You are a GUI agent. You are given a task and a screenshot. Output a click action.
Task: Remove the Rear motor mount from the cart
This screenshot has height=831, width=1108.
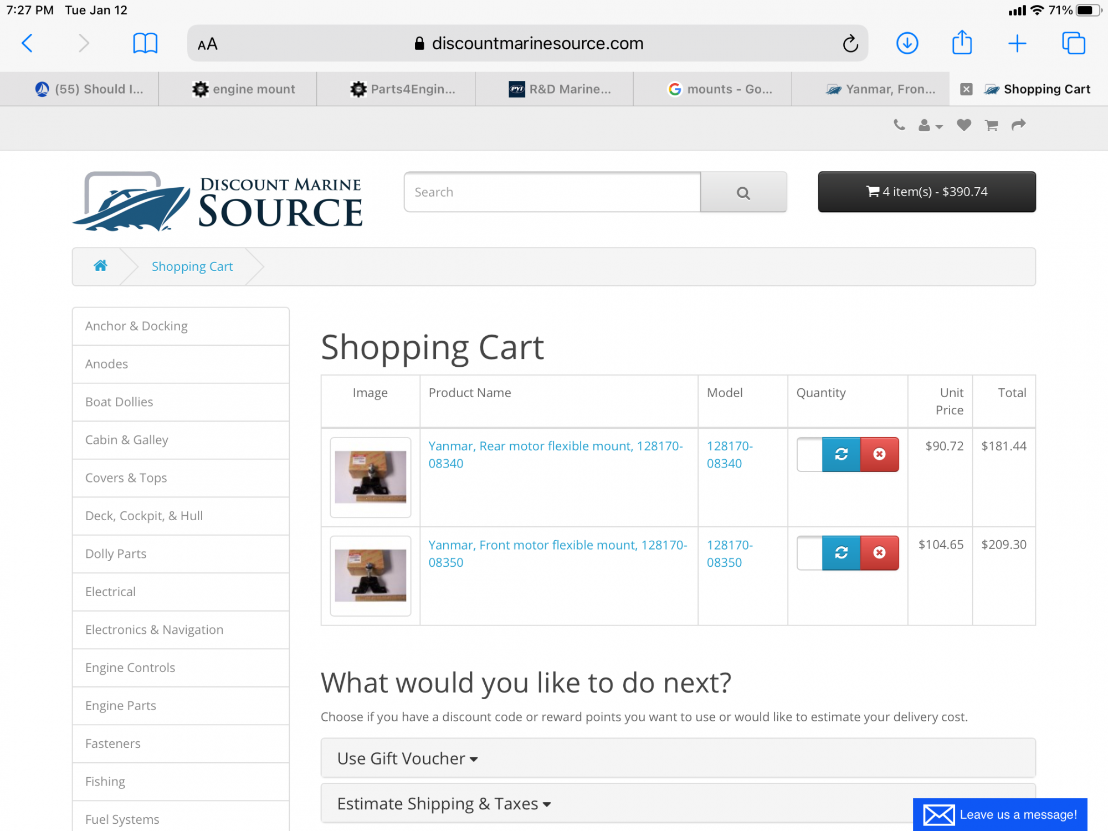tap(879, 454)
